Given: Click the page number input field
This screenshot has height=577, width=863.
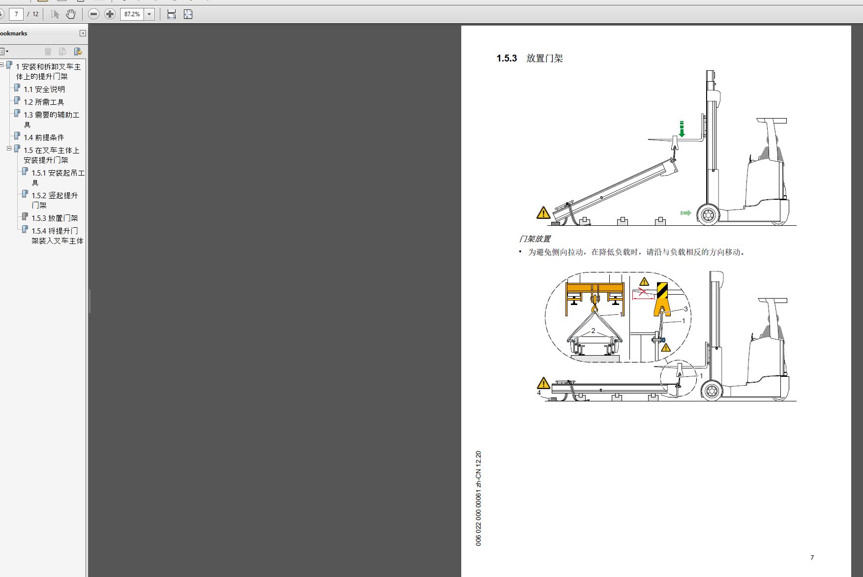Looking at the screenshot, I should tap(16, 14).
